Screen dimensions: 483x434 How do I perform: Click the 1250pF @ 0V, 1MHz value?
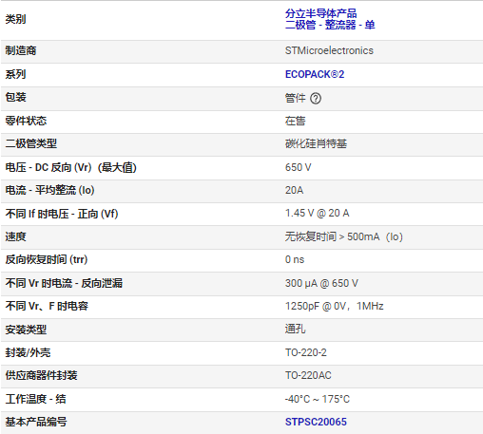[334, 306]
